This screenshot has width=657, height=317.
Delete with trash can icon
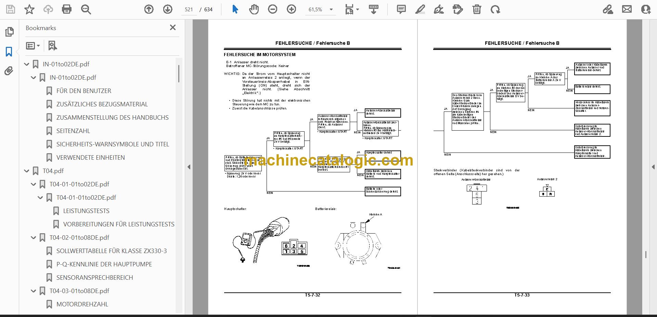[477, 9]
